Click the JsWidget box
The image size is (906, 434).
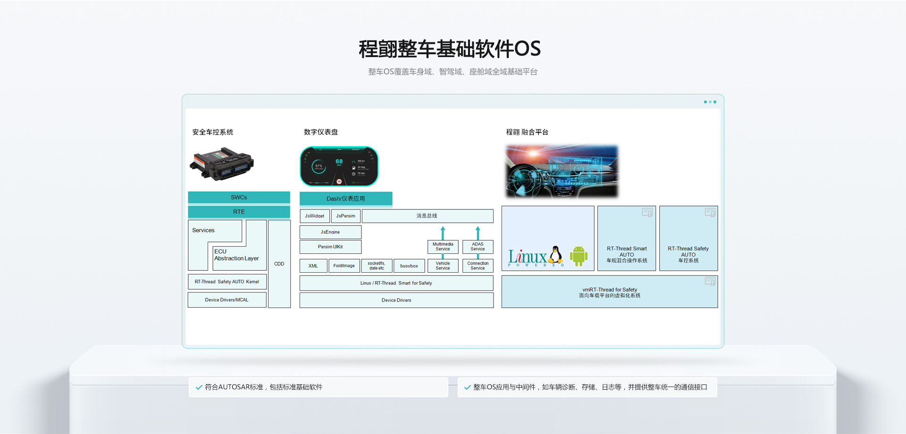pos(315,216)
